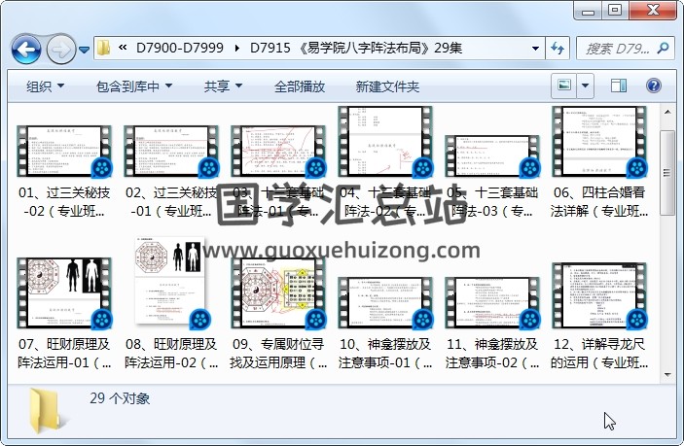Select video thumbnail 12、详解寻龙尺的运用
Viewport: 684px width, 446px height.
click(x=599, y=295)
